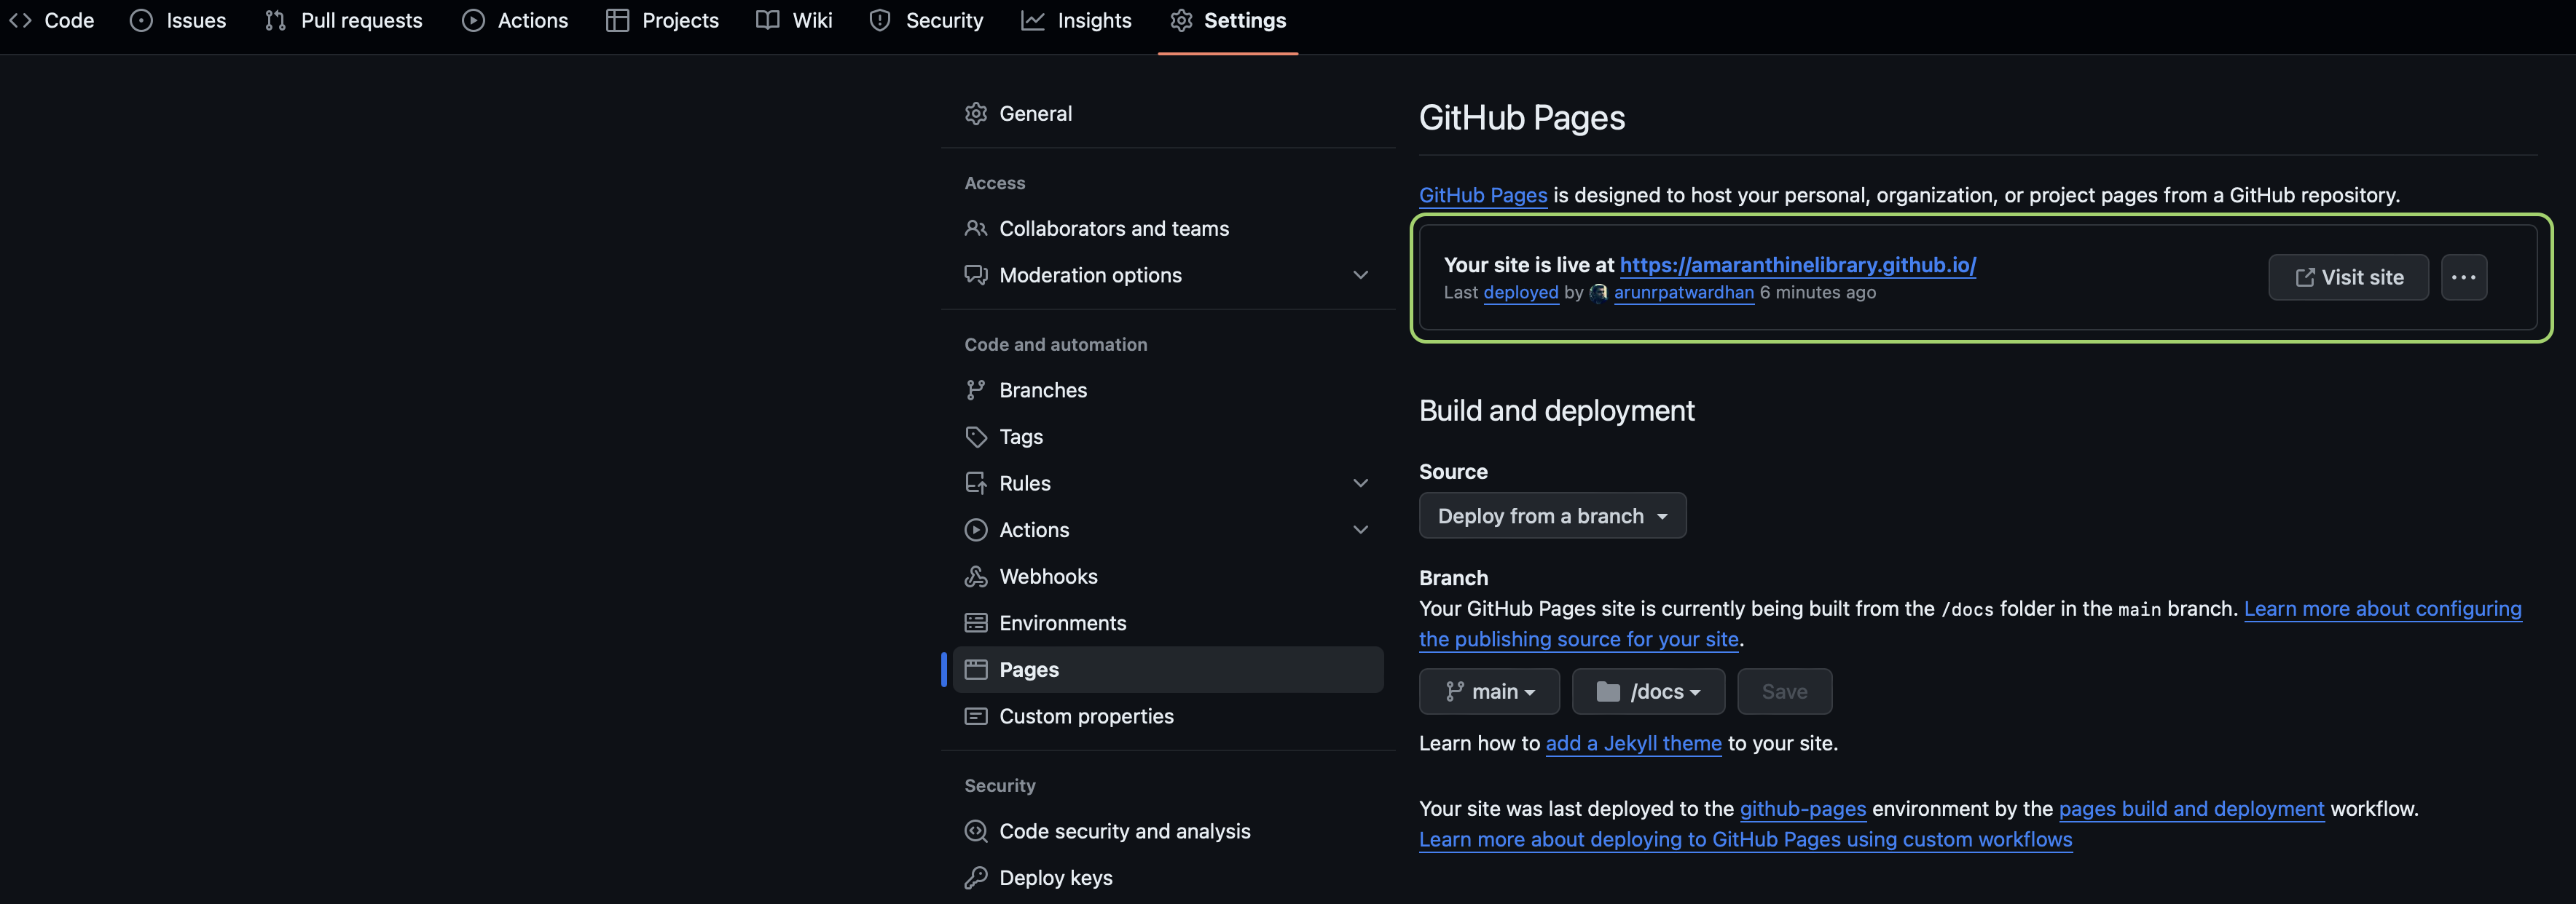Click the Custom properties icon

(975, 716)
